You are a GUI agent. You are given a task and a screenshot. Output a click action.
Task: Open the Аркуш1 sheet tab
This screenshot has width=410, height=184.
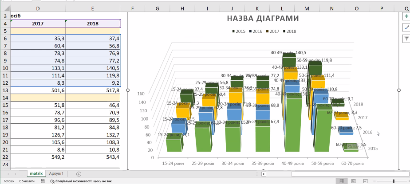click(x=56, y=174)
